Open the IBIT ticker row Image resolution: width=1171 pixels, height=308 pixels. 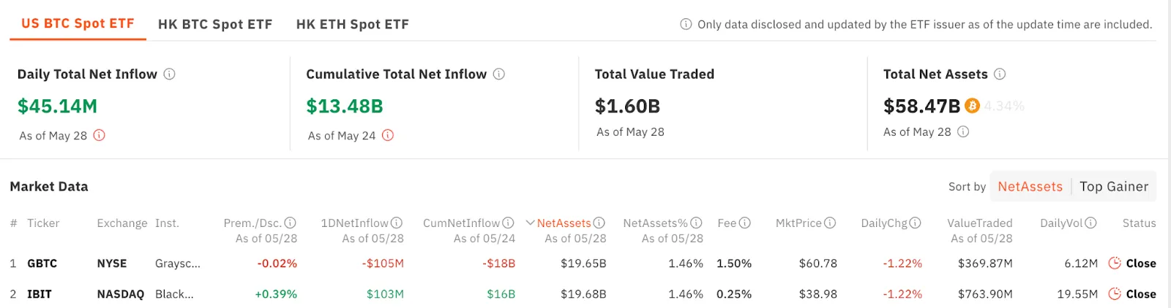(x=40, y=294)
